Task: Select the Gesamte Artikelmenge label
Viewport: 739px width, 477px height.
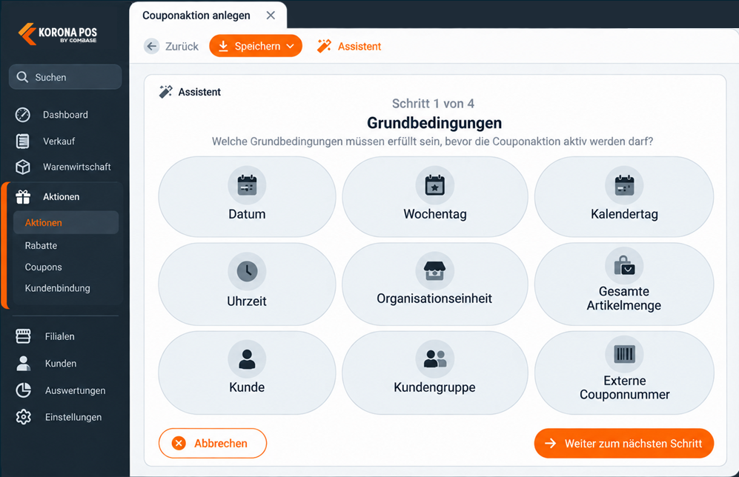Action: [624, 298]
